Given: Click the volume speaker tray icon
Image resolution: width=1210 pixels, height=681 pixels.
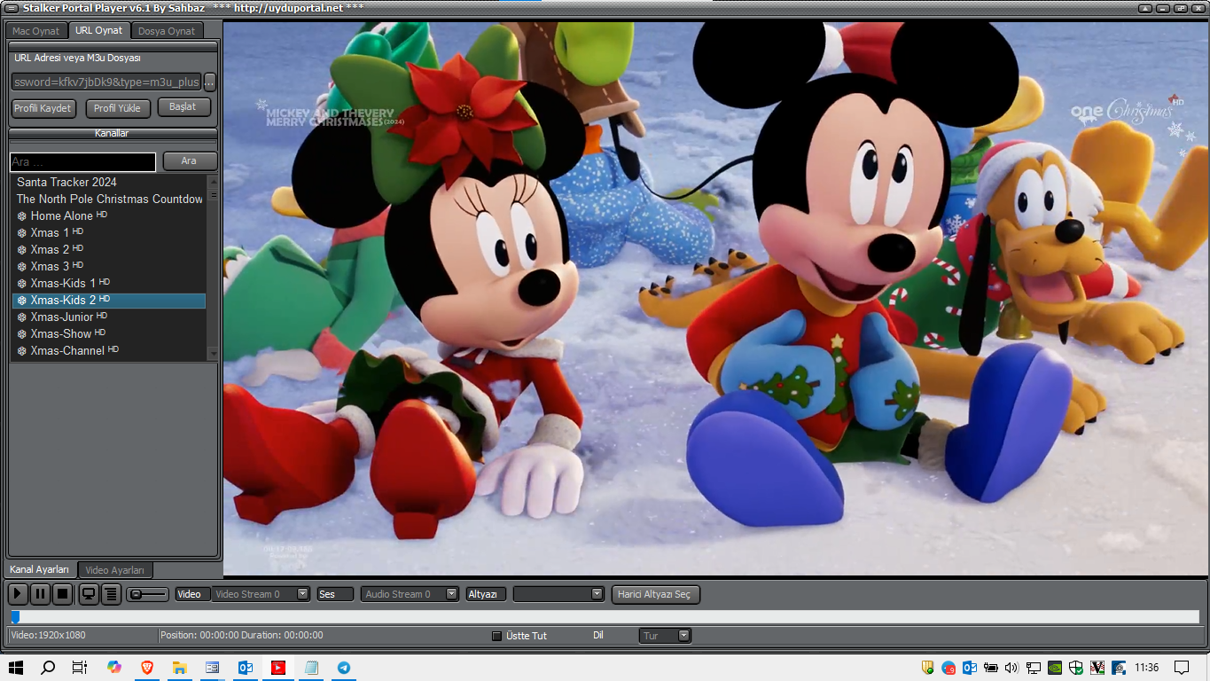Looking at the screenshot, I should click(1012, 668).
